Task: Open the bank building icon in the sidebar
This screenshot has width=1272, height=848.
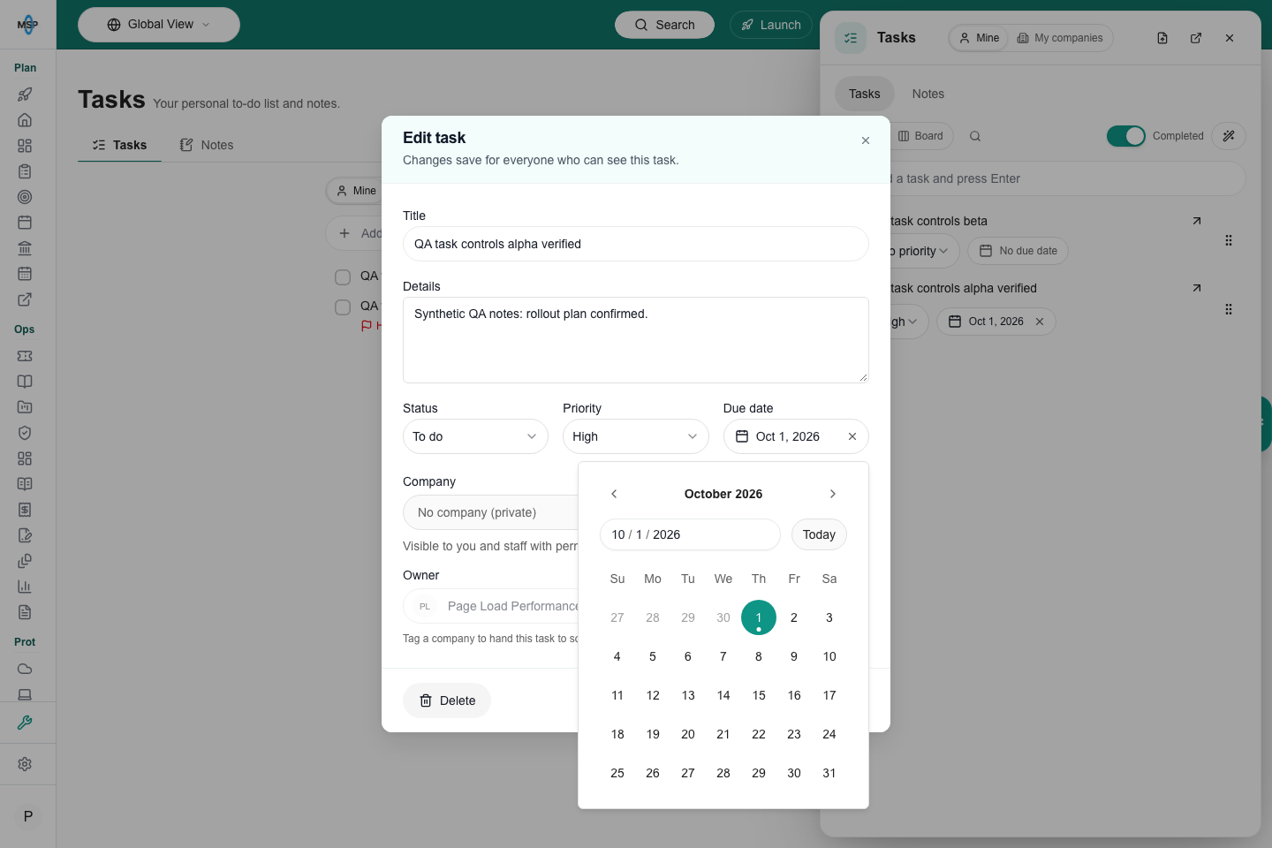Action: coord(25,248)
